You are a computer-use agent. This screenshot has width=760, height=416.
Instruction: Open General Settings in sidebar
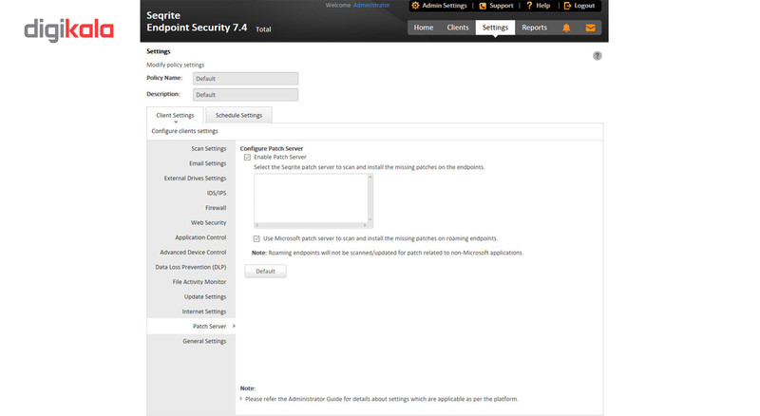point(204,341)
